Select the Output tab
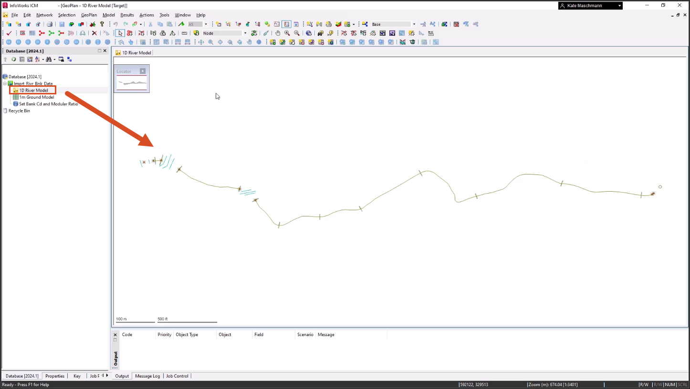 point(122,376)
